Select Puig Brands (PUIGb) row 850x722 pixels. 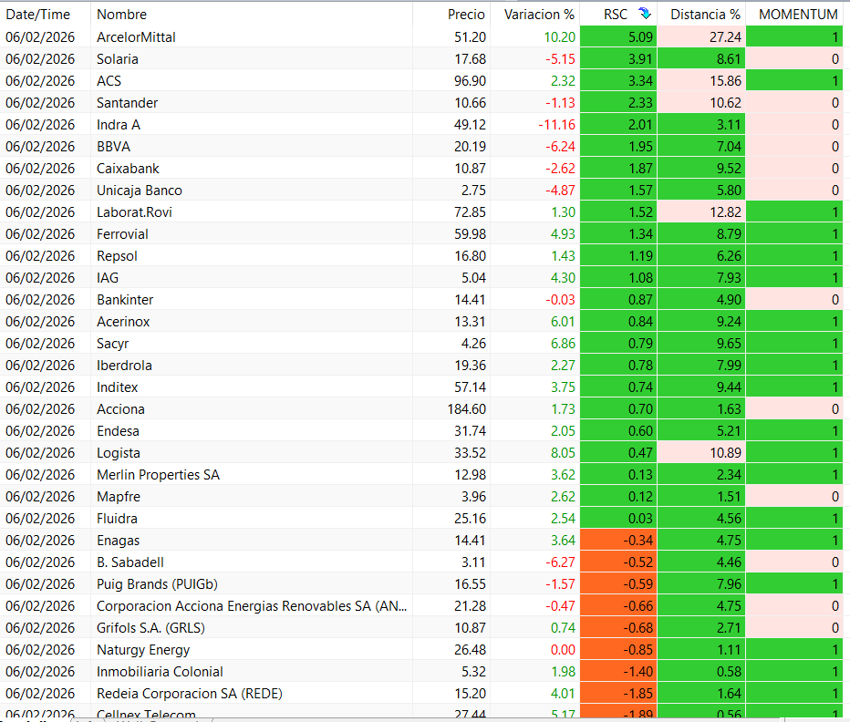(x=157, y=584)
